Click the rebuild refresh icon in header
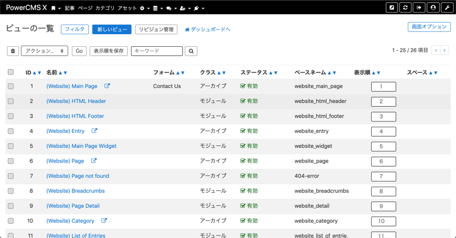This screenshot has height=238, width=456. point(405,8)
